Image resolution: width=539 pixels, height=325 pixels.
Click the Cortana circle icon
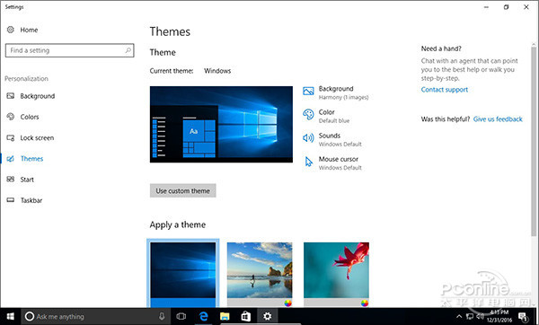[x=30, y=316]
